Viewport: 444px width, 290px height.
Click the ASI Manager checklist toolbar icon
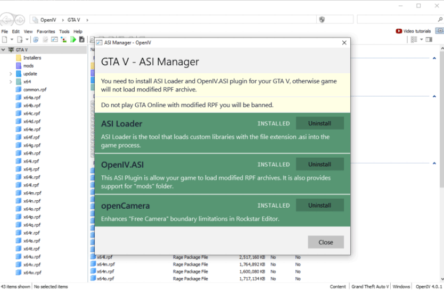[x=54, y=39]
